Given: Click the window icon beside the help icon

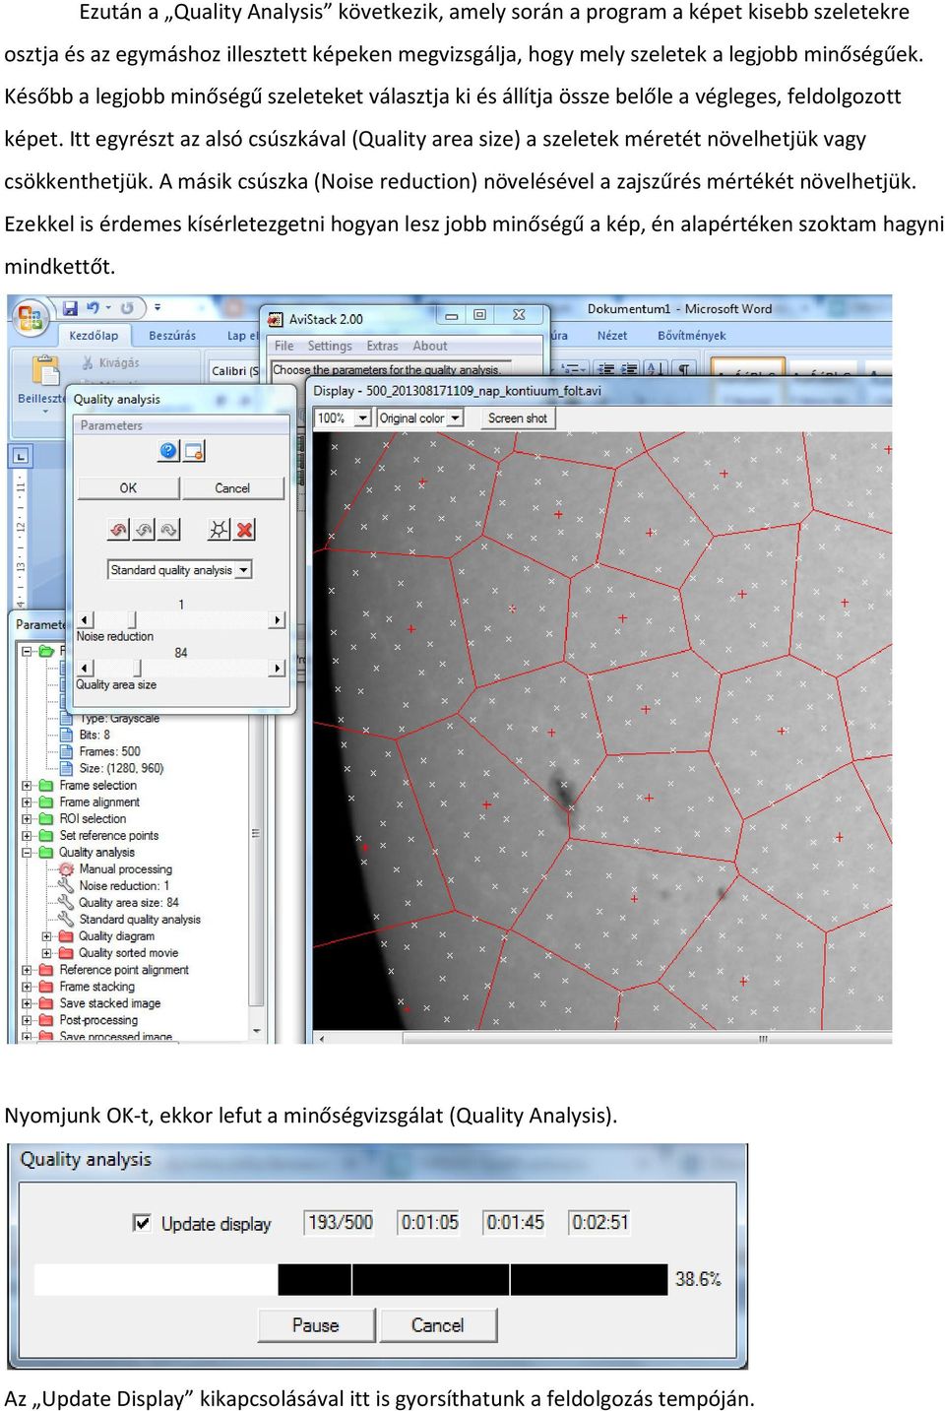Looking at the screenshot, I should tap(194, 451).
